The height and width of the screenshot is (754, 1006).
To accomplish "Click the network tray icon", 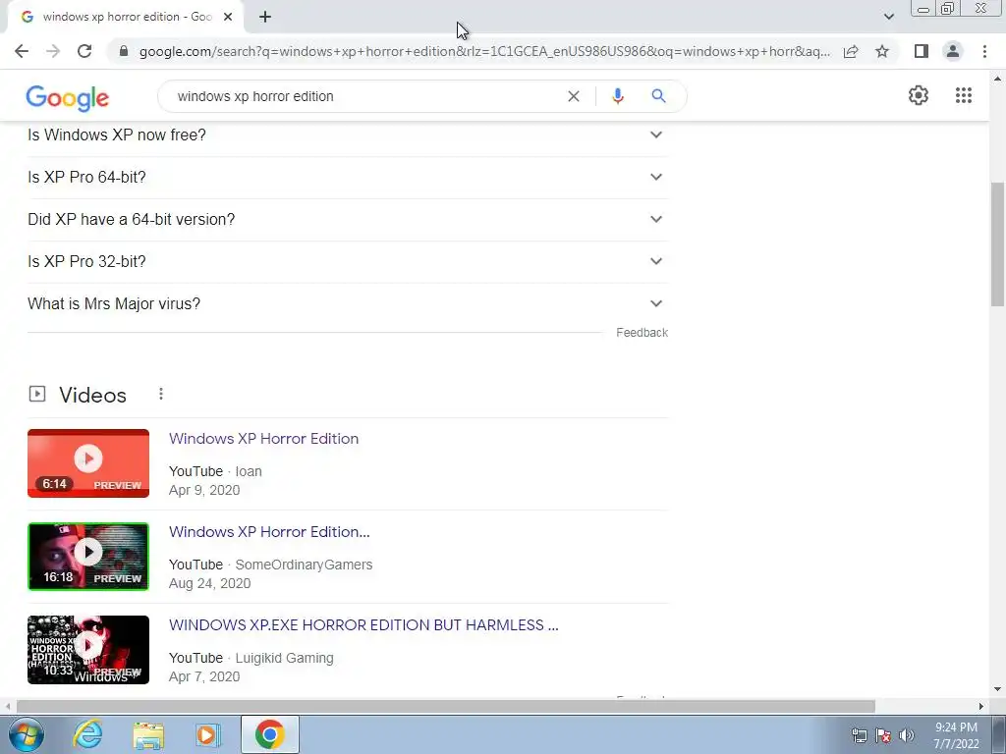I will tap(859, 735).
